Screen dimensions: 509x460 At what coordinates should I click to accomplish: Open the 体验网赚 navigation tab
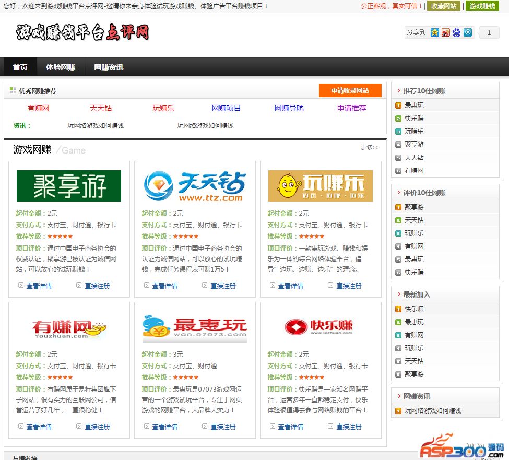(x=61, y=67)
